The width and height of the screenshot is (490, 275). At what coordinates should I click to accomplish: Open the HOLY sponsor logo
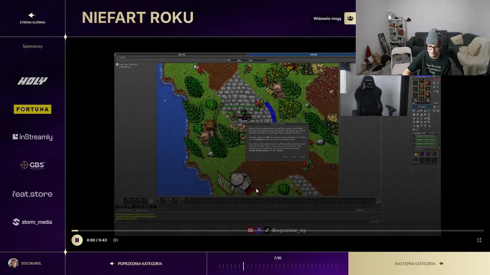point(33,81)
